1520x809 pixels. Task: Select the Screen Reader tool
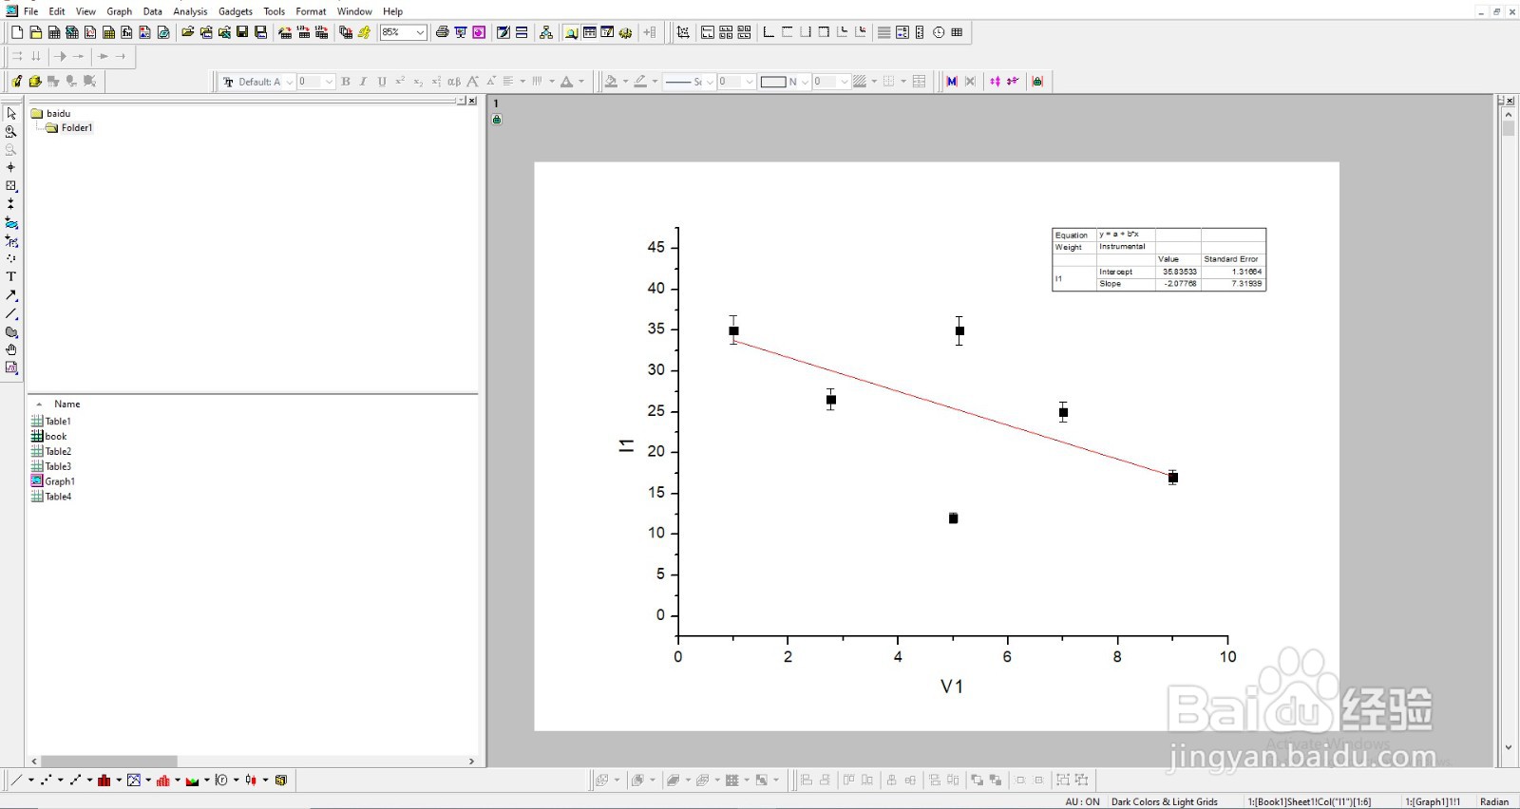point(11,167)
